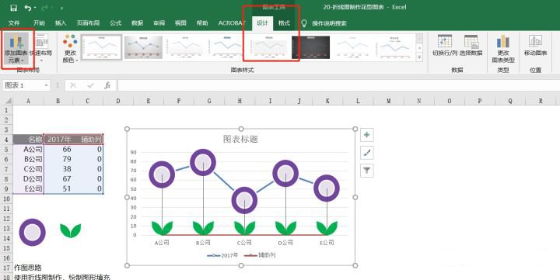Click the 2017年 legend entry
The image size is (560, 280).
223,255
